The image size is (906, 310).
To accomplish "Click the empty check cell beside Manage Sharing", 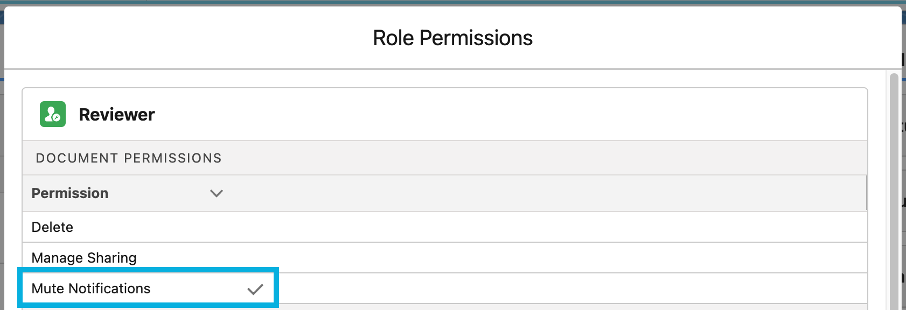I will [x=255, y=258].
